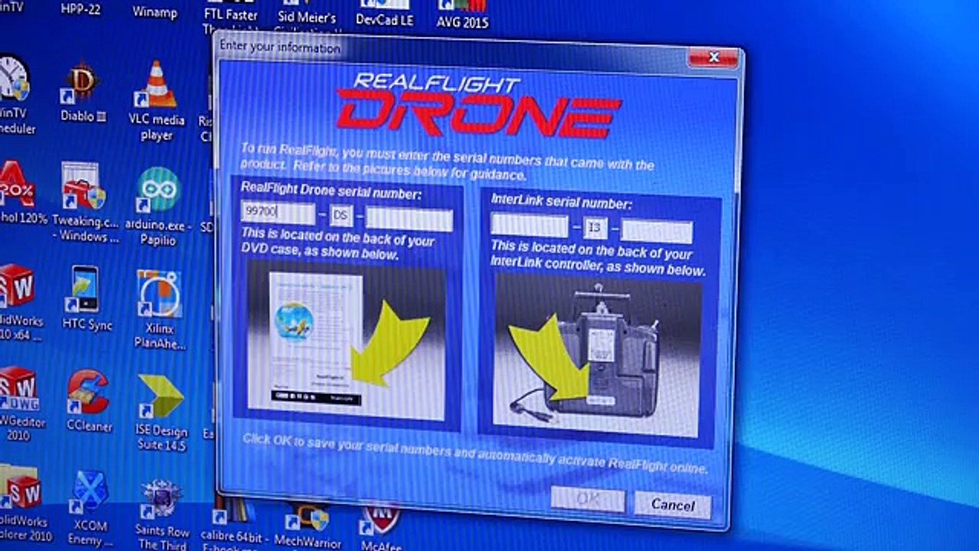Open the McAfee desktop shortcut
The width and height of the screenshot is (979, 551).
(382, 526)
